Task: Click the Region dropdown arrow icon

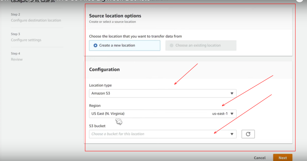Action: tap(232, 114)
